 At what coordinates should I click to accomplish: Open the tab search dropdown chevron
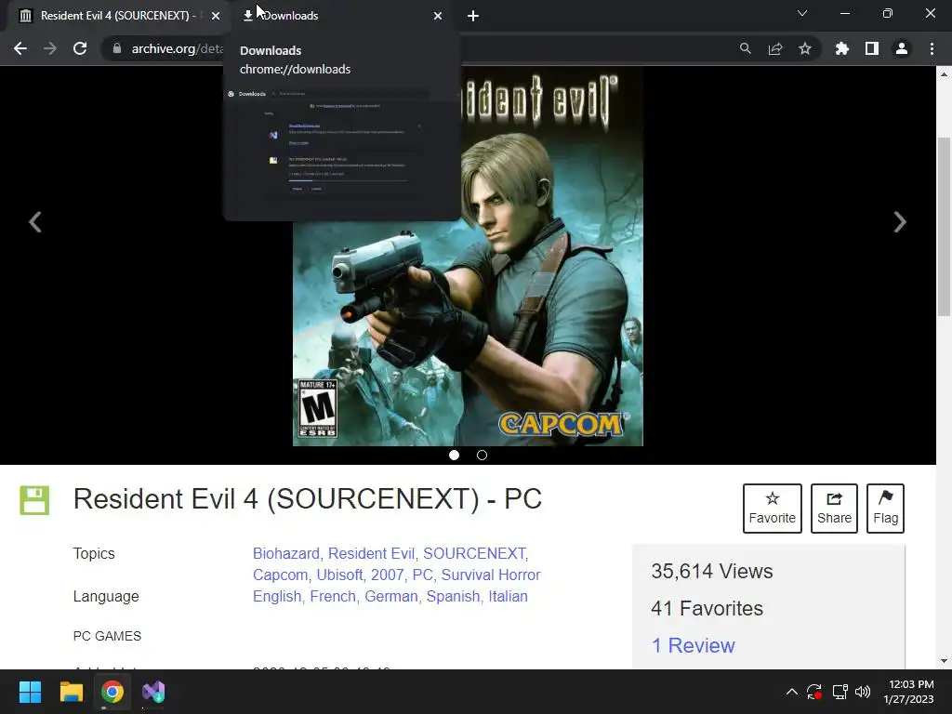802,13
